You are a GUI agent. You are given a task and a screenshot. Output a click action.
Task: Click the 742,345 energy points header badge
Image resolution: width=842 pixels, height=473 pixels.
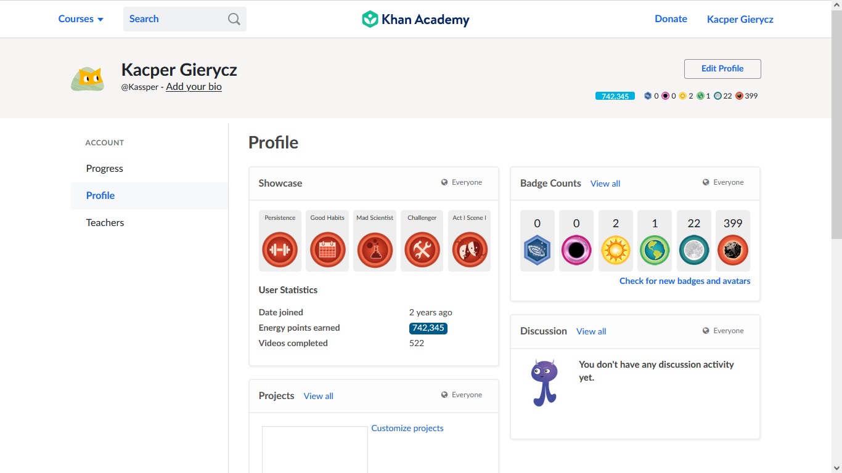pyautogui.click(x=615, y=96)
